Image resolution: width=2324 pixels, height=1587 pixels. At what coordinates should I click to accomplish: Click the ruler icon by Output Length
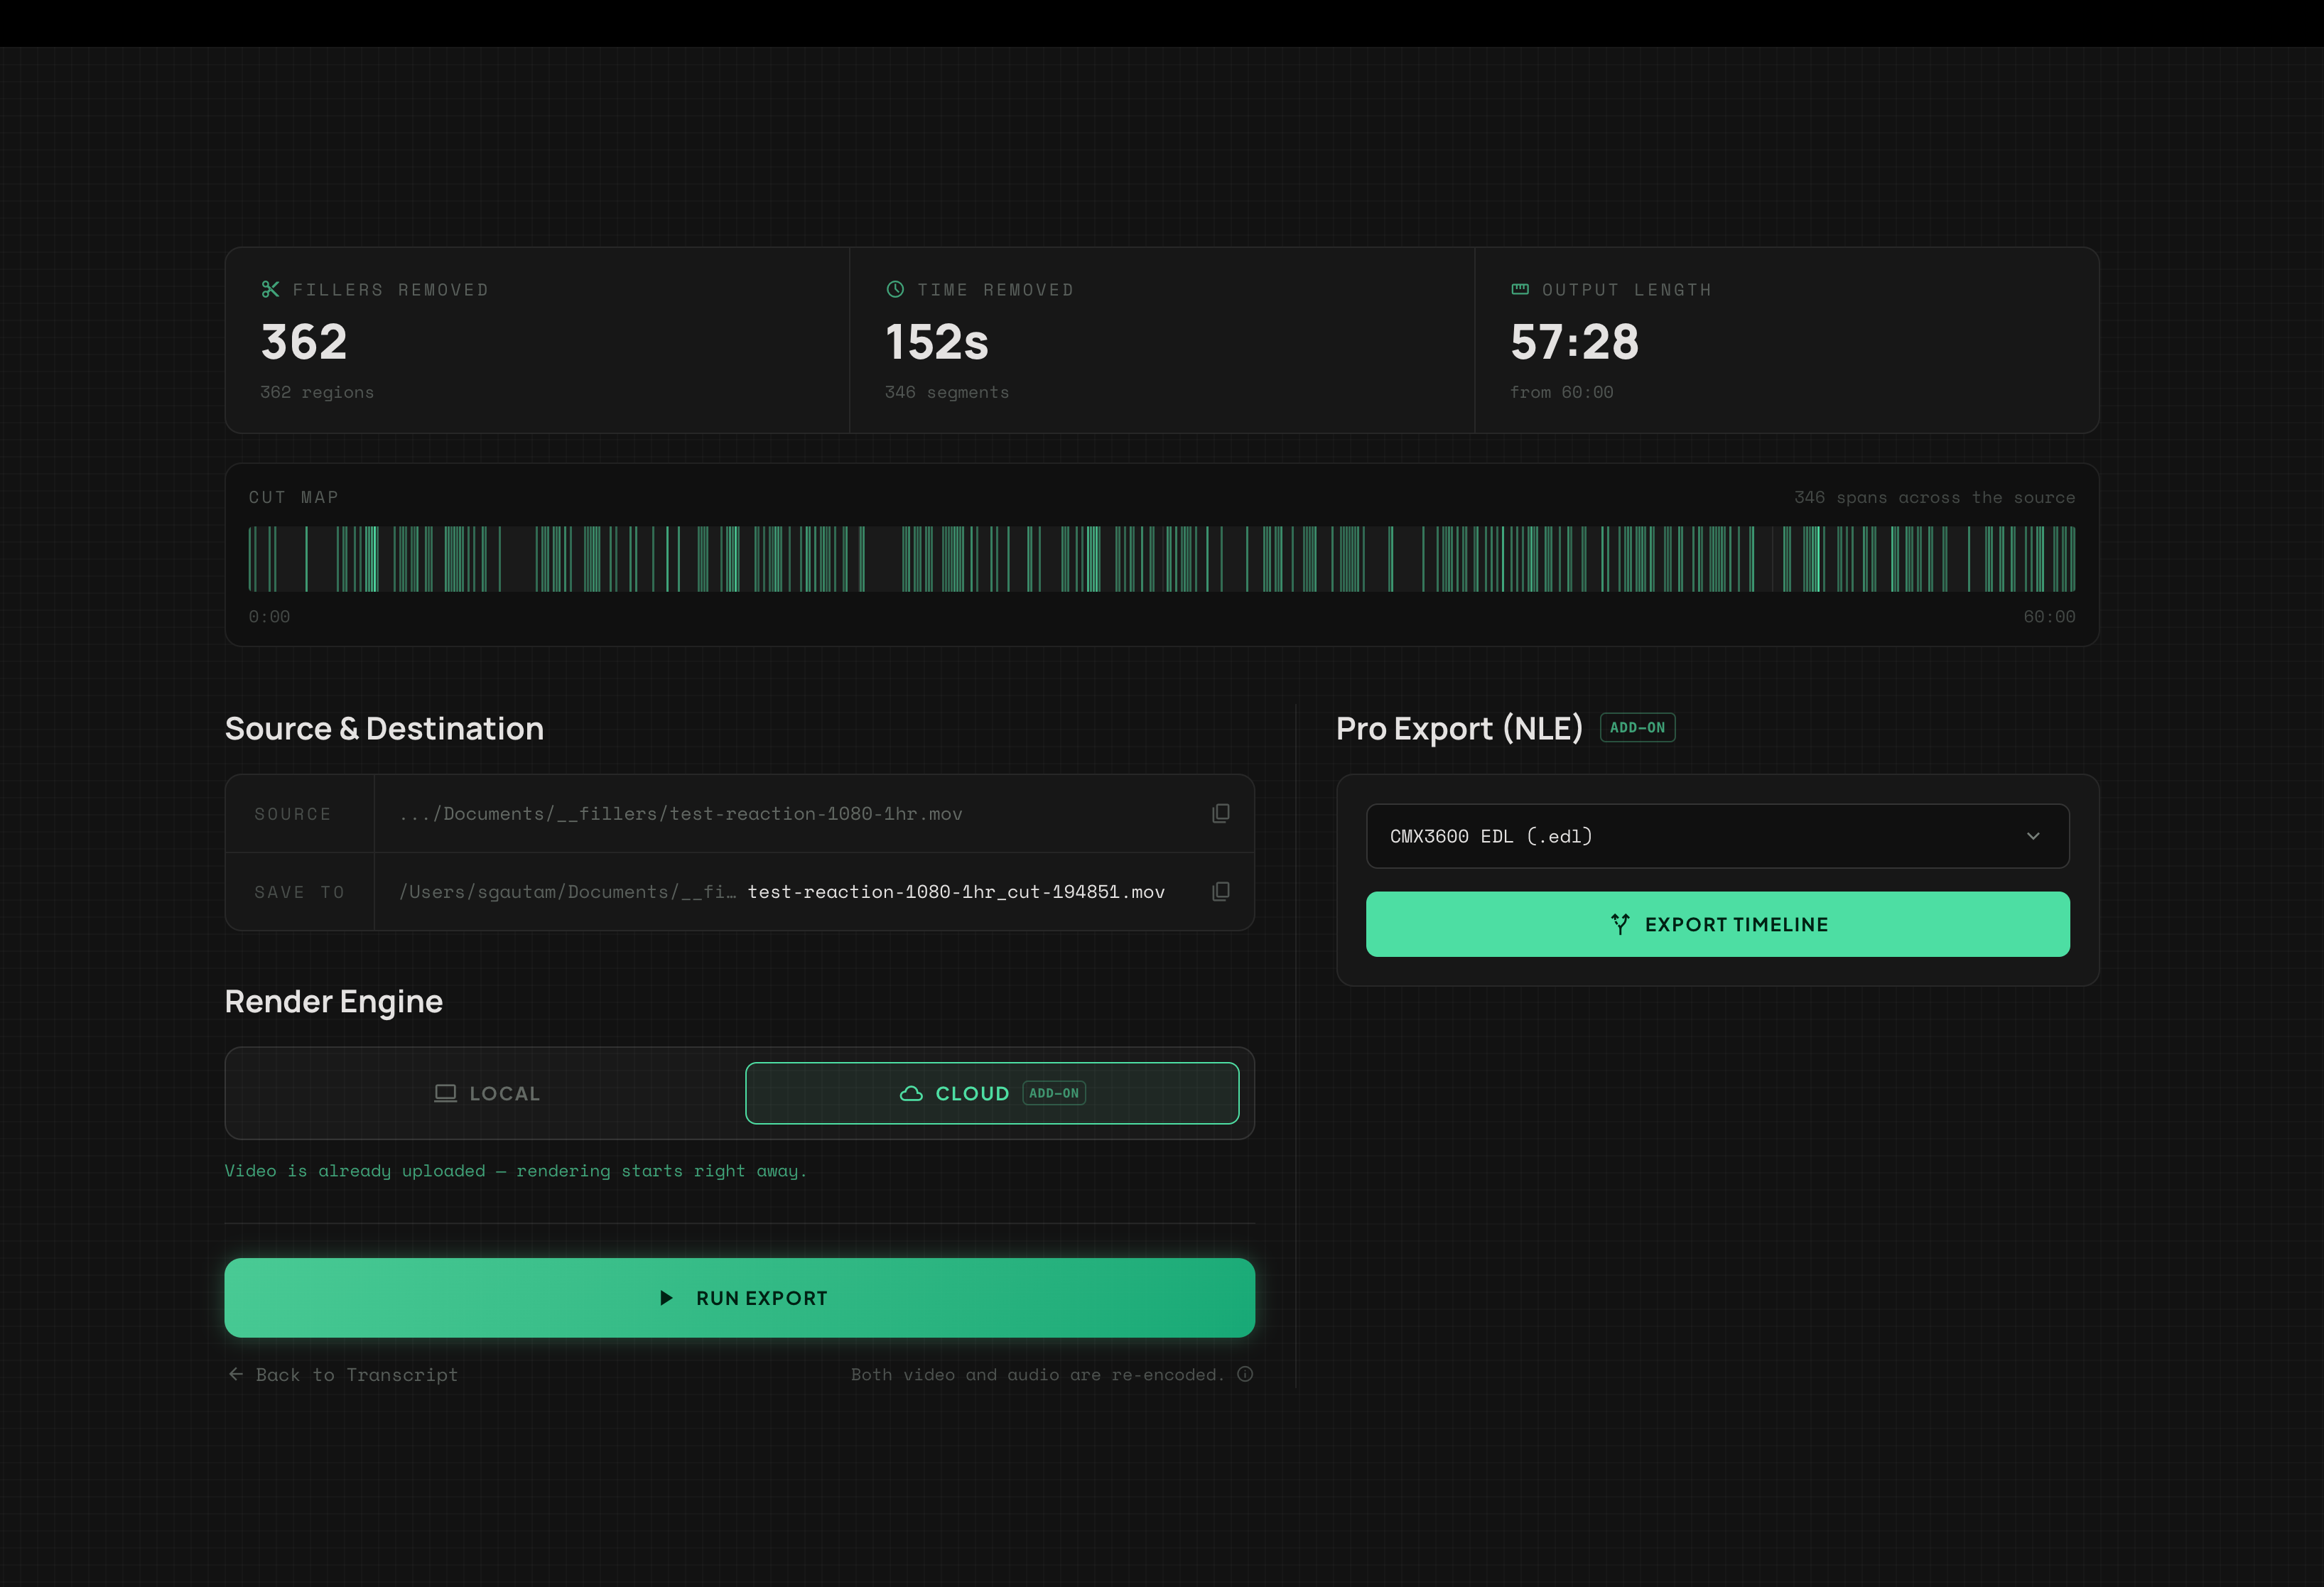click(1520, 289)
